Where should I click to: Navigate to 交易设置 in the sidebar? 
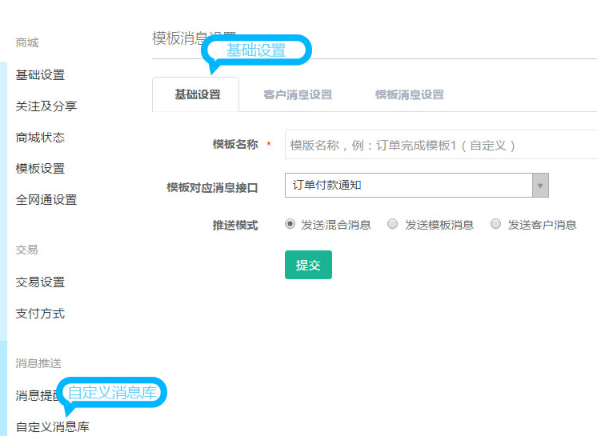coord(40,282)
